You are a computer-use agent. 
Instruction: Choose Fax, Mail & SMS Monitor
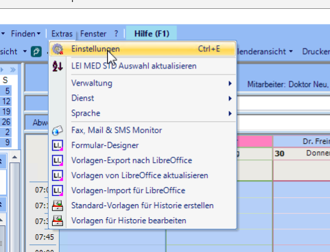pos(143,130)
